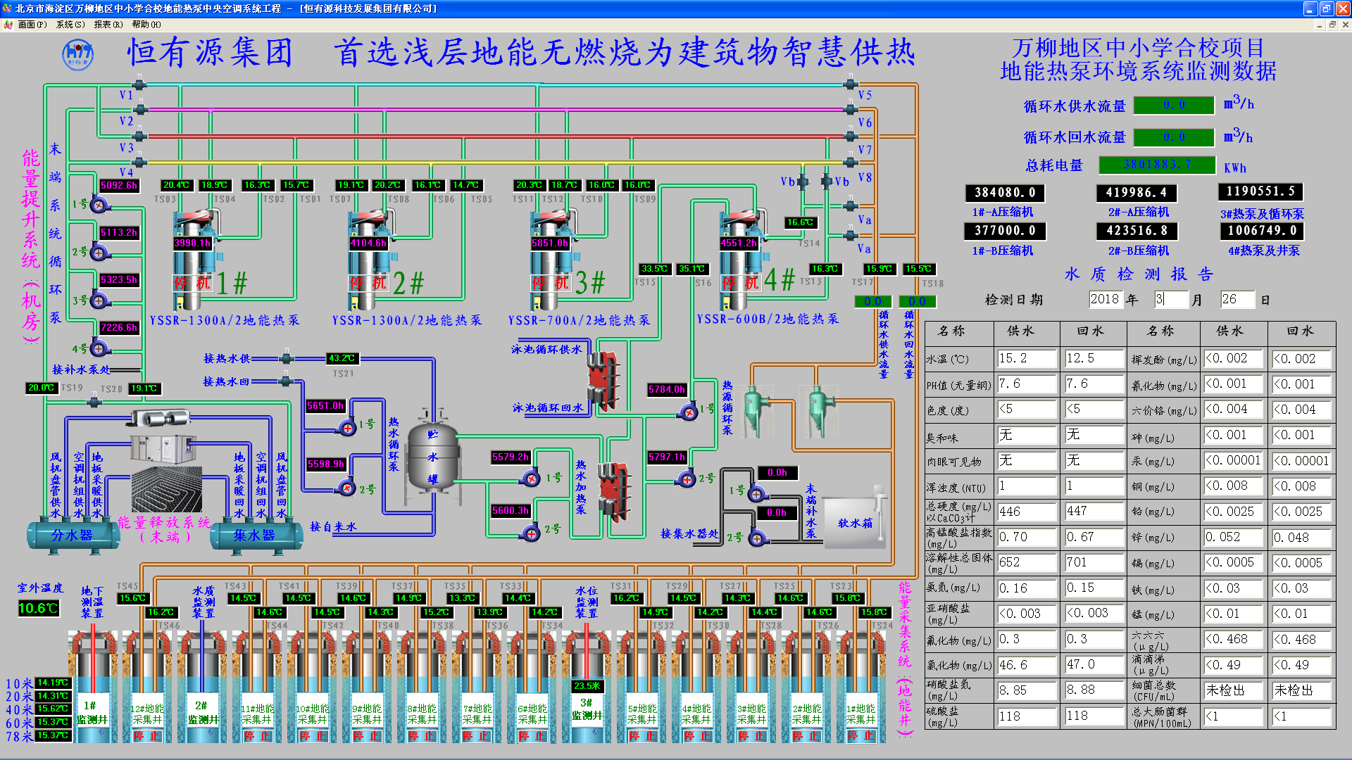Toggle the 停机 status on 4# heat pump
The image size is (1352, 760).
[x=741, y=283]
